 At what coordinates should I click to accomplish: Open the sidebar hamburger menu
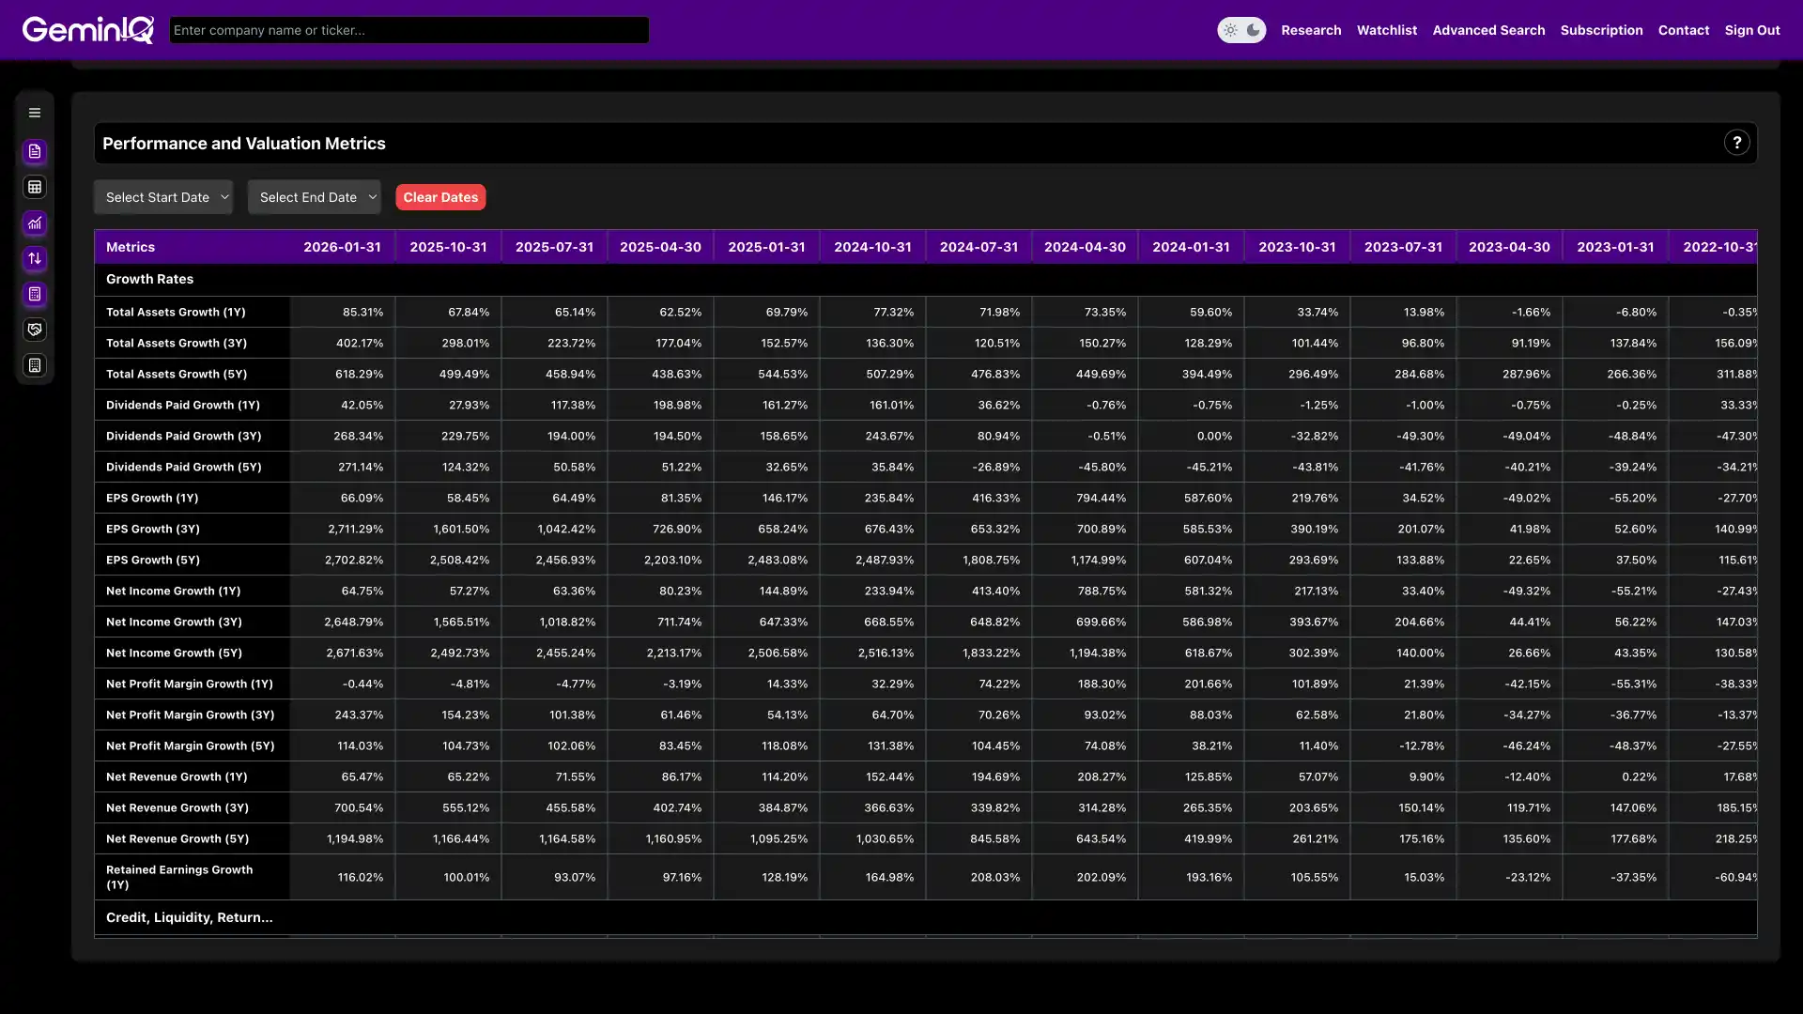(35, 112)
